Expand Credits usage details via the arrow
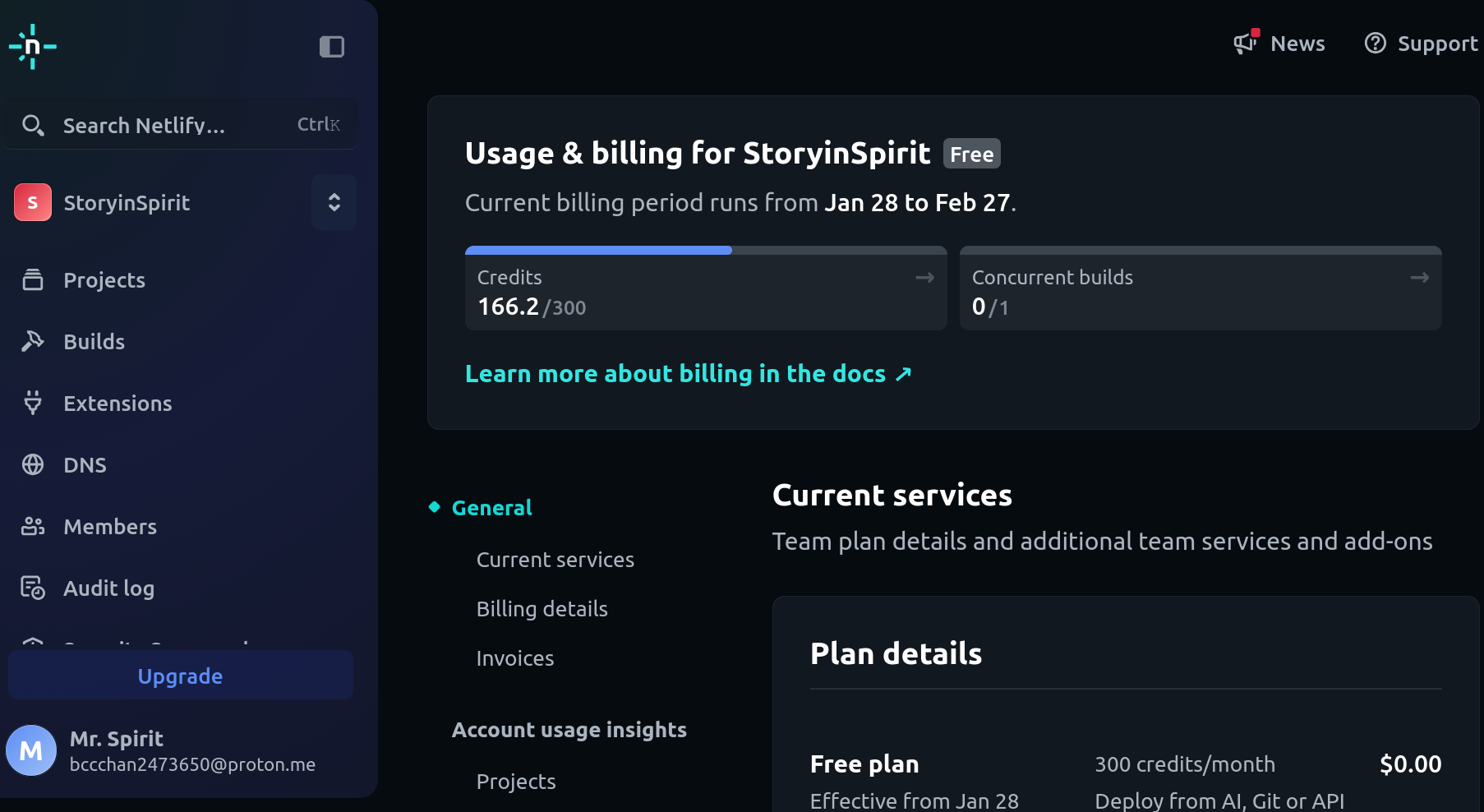 click(x=924, y=277)
